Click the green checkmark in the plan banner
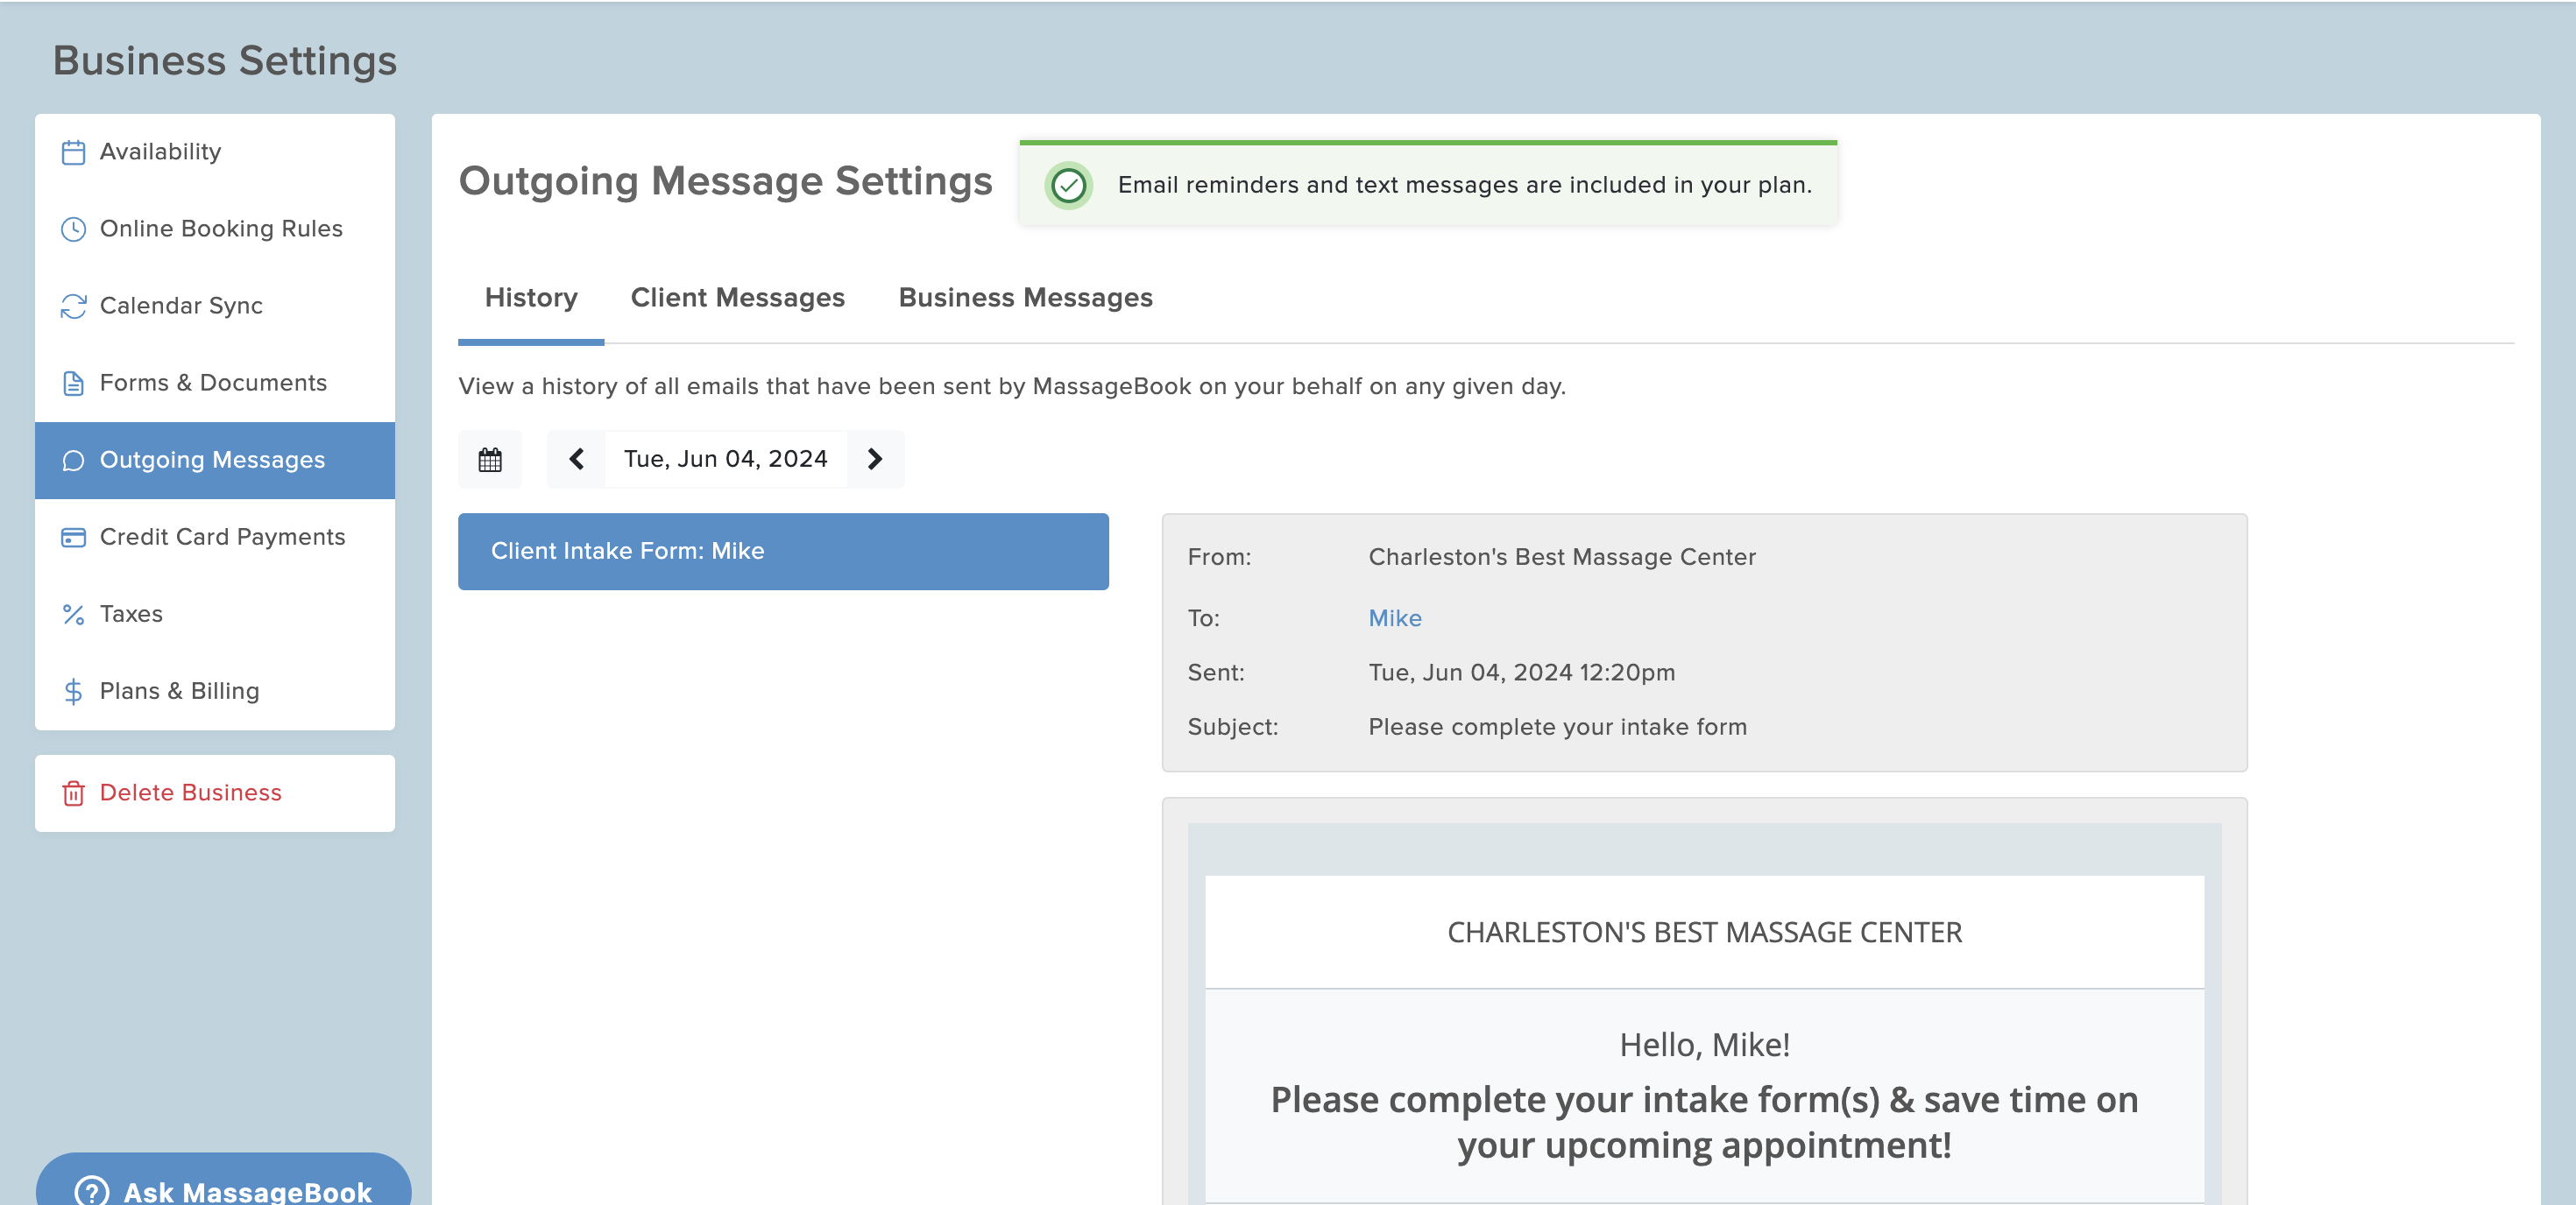Image resolution: width=2576 pixels, height=1205 pixels. pyautogui.click(x=1069, y=184)
